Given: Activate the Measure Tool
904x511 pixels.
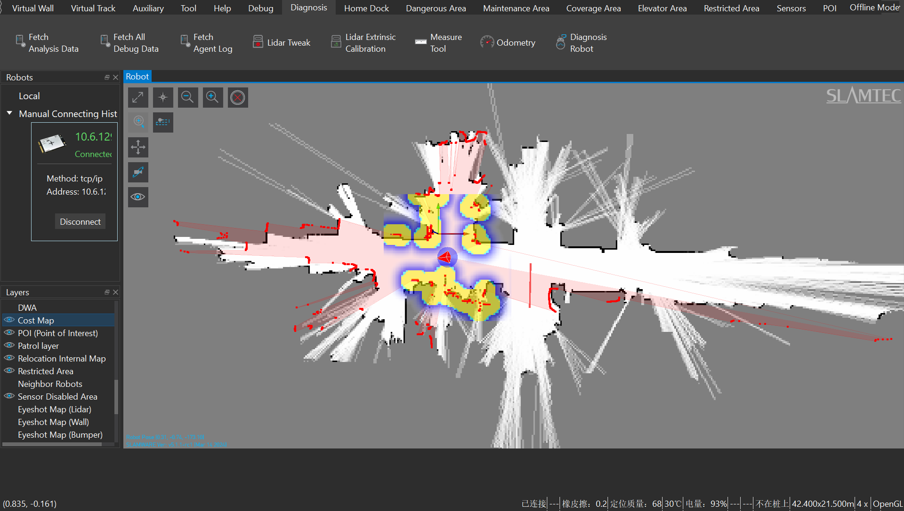Looking at the screenshot, I should point(438,42).
